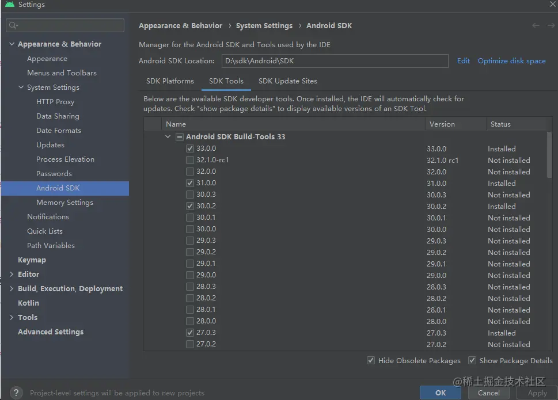Image resolution: width=558 pixels, height=400 pixels.
Task: Open help with the question mark icon
Action: coord(17,393)
